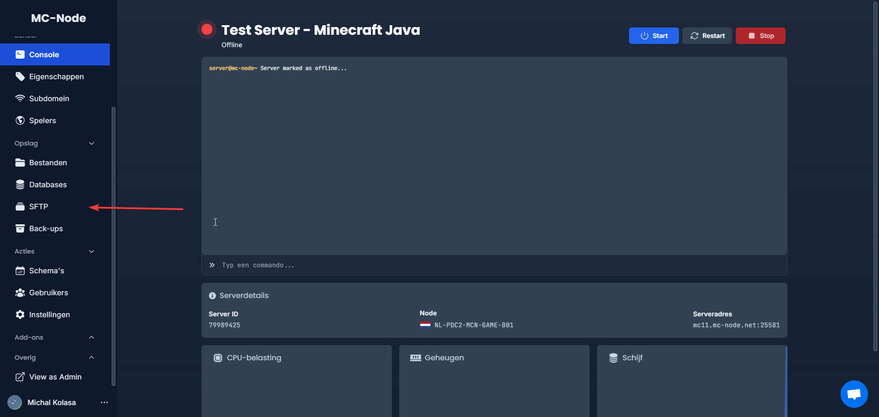This screenshot has height=417, width=879.
Task: Click the SFTP drive icon
Action: pos(20,206)
